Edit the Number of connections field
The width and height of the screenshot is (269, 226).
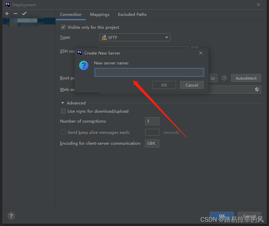point(152,121)
